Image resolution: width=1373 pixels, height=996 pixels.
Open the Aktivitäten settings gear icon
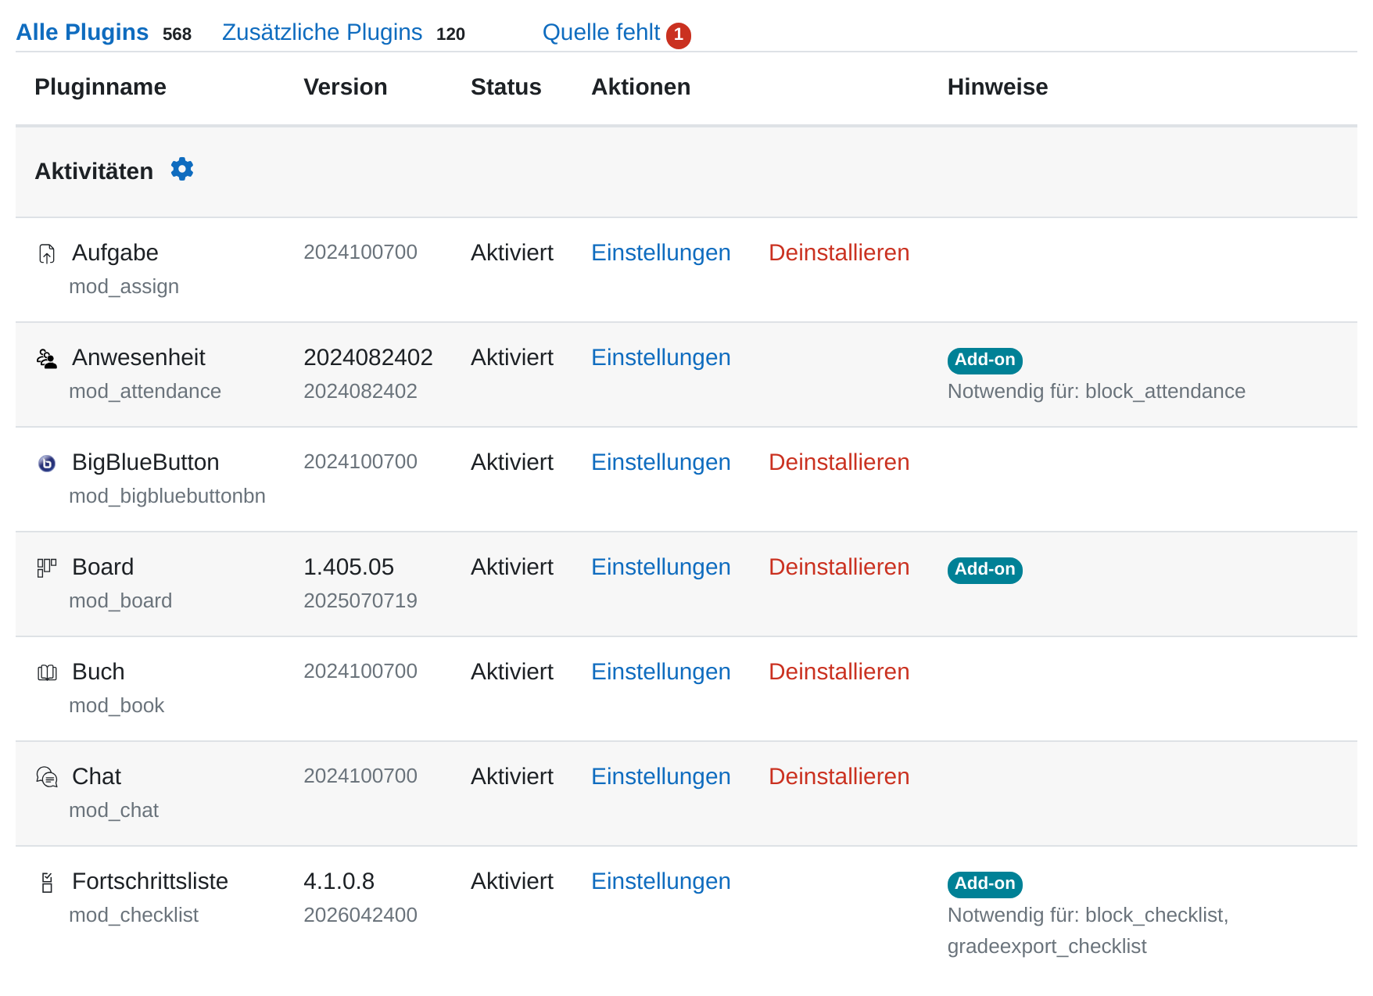click(182, 169)
